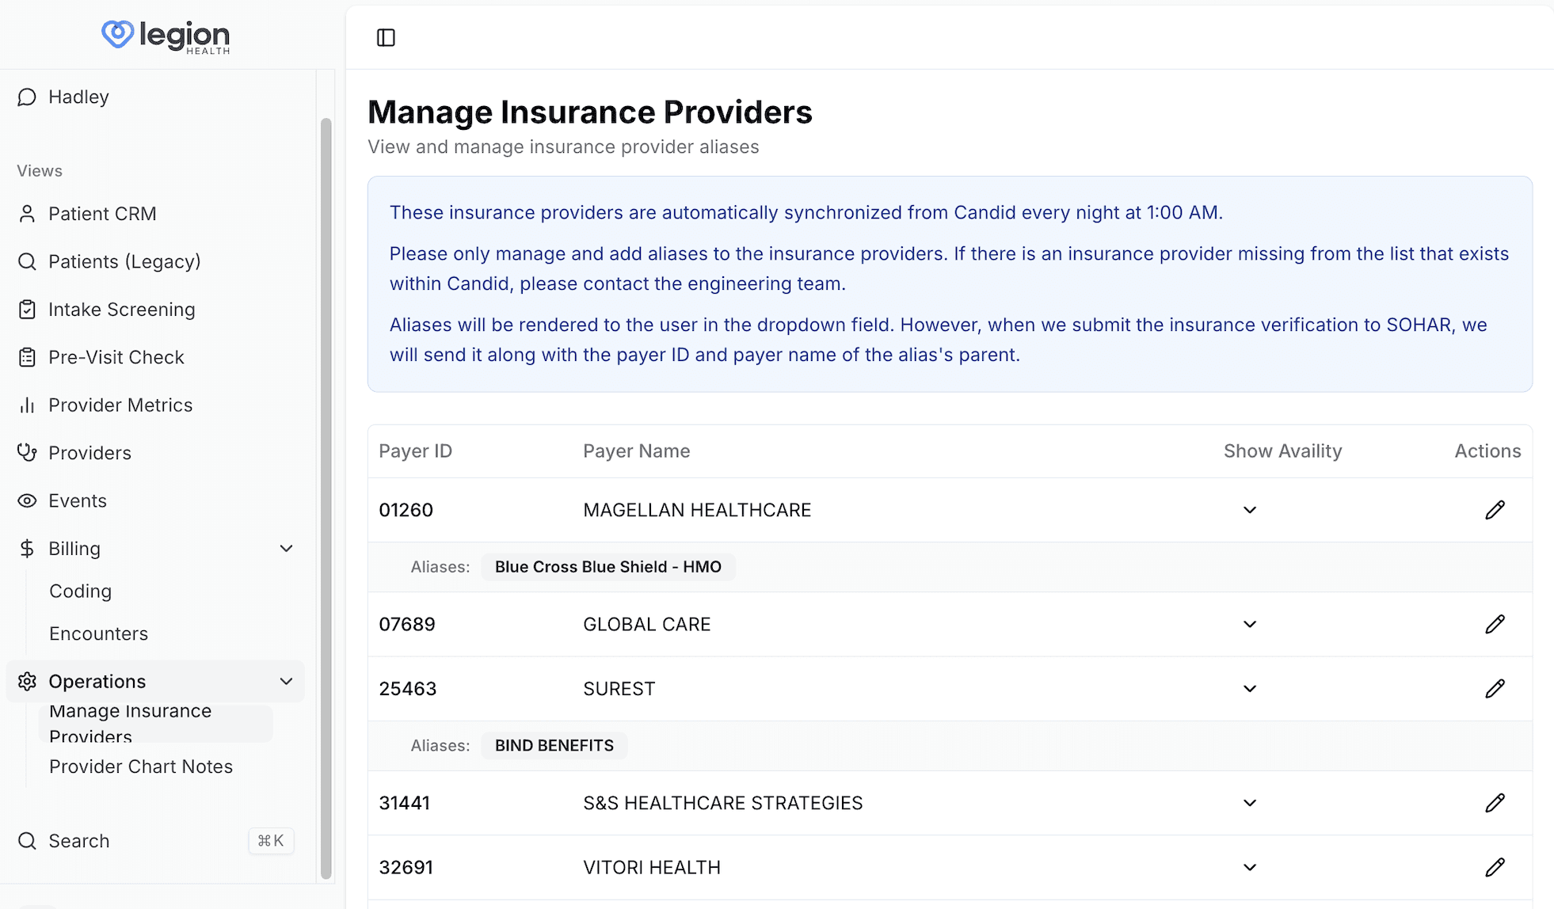1554x909 pixels.
Task: Open Provider Chart Notes page
Action: [x=140, y=766]
